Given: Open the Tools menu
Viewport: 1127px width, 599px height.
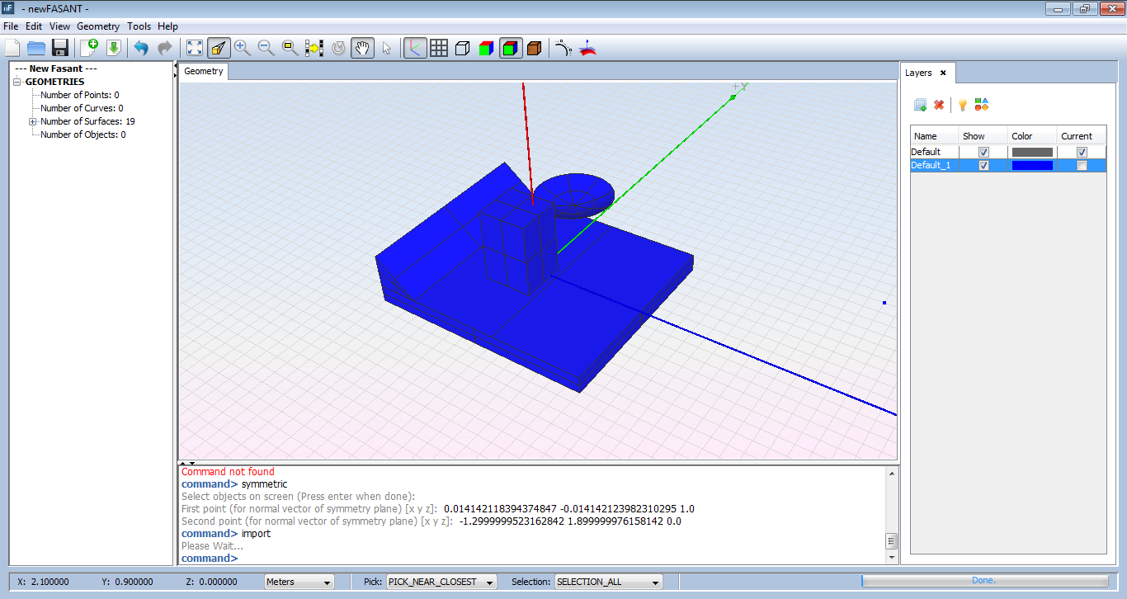Looking at the screenshot, I should point(139,26).
